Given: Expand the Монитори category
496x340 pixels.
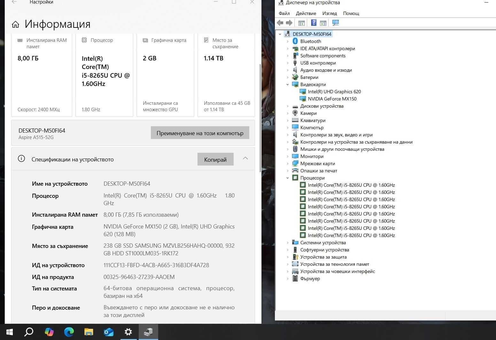Looking at the screenshot, I should click(288, 156).
